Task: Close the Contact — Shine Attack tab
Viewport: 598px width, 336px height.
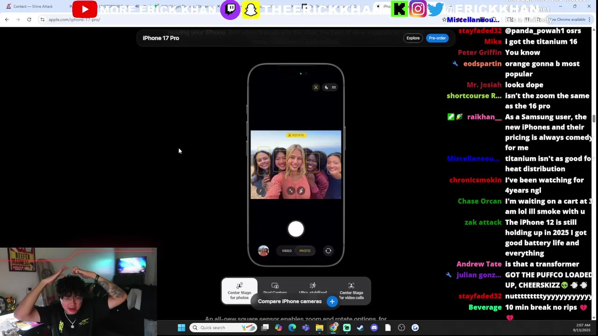Action: click(71, 7)
